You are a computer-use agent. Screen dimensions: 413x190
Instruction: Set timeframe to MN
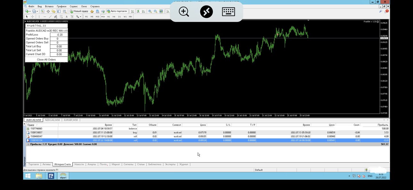[131, 17]
